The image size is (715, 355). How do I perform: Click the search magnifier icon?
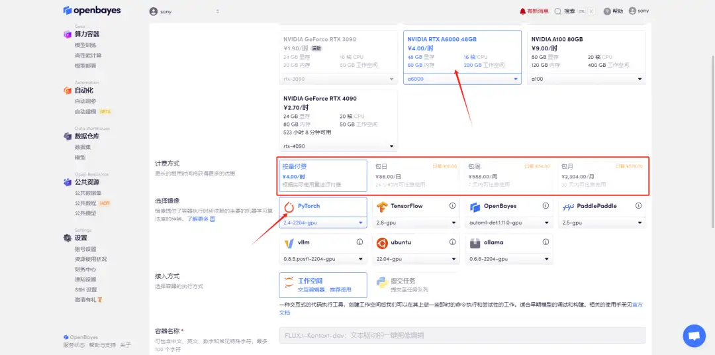(557, 11)
